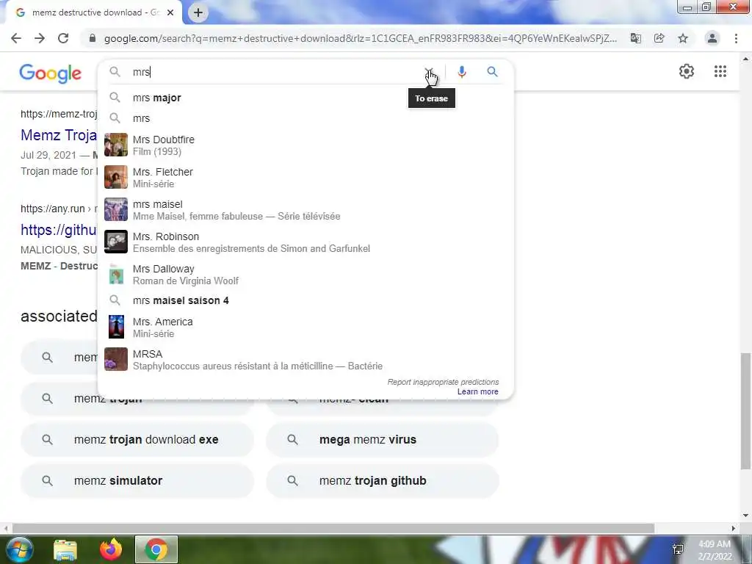Choose the MRSA Bactérie suggestion

(305, 360)
